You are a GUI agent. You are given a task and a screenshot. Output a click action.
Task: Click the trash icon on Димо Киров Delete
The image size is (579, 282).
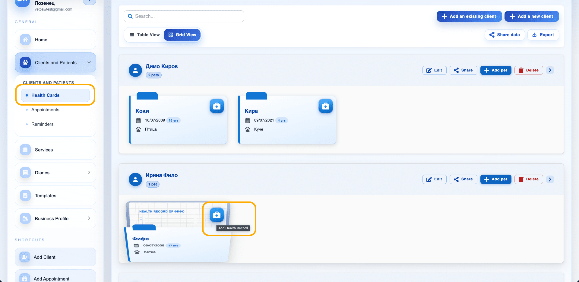click(521, 70)
